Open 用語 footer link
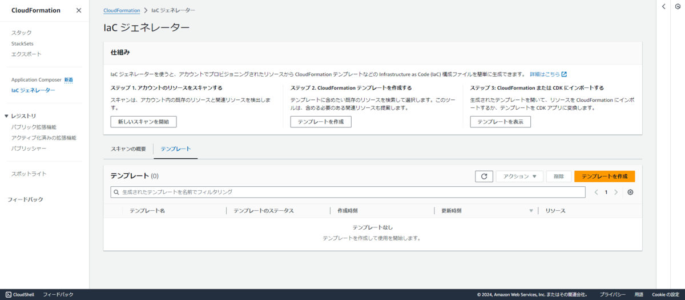The image size is (685, 300). click(639, 294)
